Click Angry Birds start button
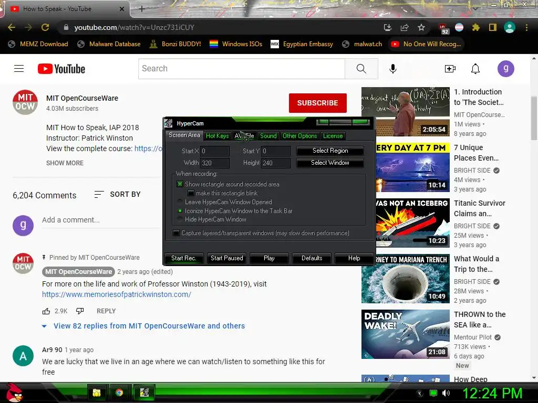Screen dimensions: 538x403 point(14,393)
